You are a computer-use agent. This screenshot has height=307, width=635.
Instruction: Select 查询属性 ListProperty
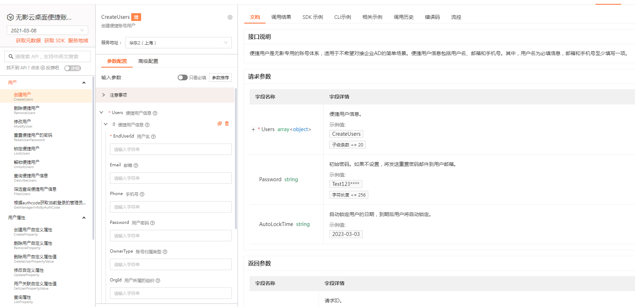pyautogui.click(x=46, y=299)
